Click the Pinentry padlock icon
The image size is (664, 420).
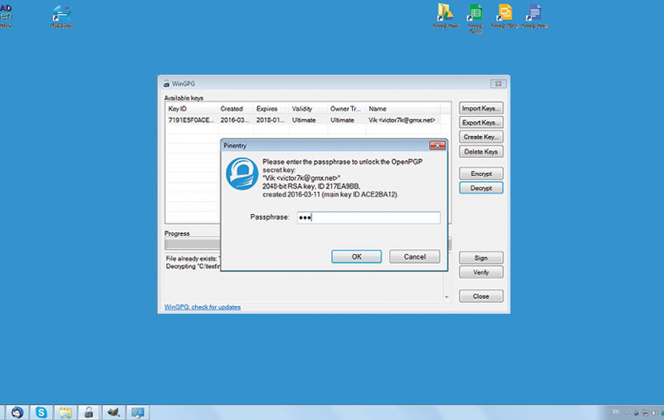coord(242,173)
